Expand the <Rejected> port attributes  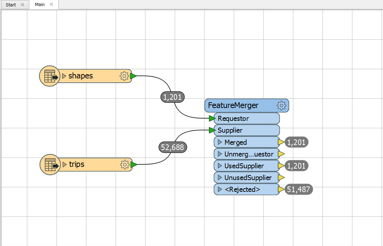pos(220,189)
